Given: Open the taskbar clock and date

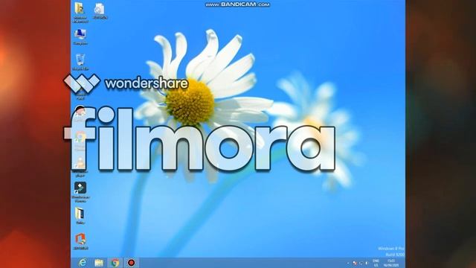Looking at the screenshot, I should 391,263.
